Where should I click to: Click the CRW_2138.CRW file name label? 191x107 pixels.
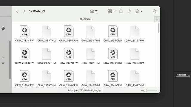[113, 63]
